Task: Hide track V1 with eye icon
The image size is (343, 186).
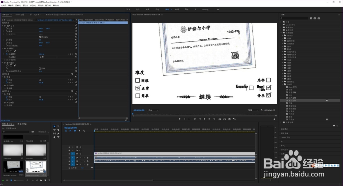Action: [81, 154]
